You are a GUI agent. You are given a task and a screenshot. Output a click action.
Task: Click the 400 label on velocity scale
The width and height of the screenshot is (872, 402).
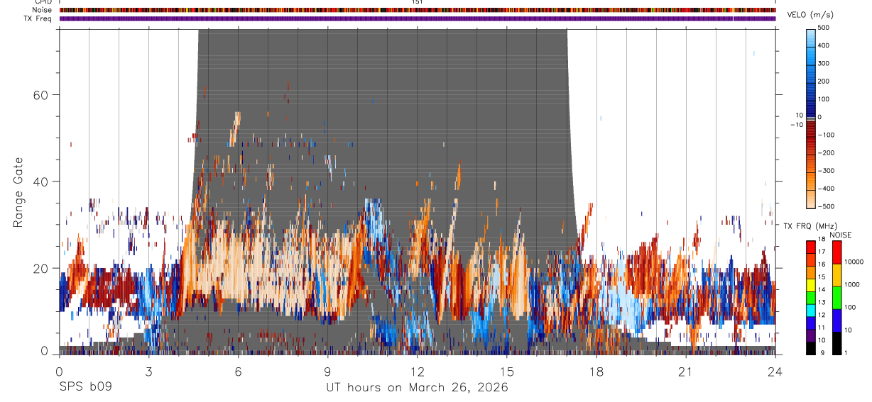(825, 45)
